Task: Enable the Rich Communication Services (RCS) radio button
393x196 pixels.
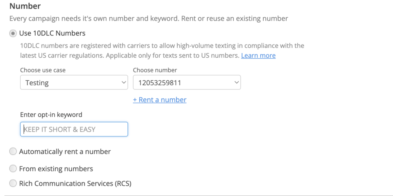Action: coord(13,184)
